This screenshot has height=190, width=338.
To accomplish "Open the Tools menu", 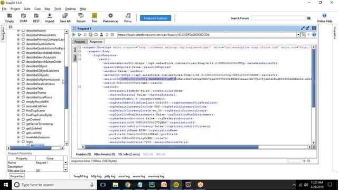I will pos(58,9).
